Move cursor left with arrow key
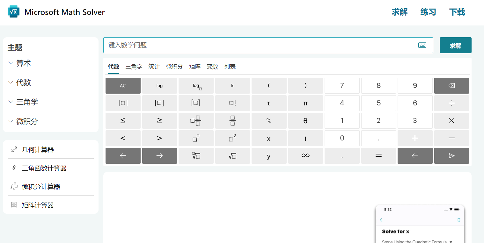 [123, 156]
